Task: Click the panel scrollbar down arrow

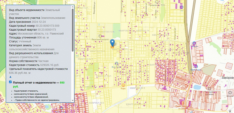Action: pos(73,101)
